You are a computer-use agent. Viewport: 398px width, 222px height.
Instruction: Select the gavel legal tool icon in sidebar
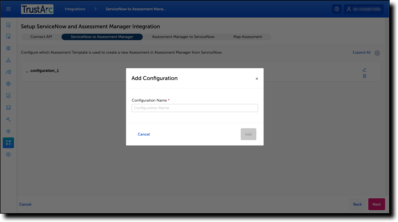click(x=8, y=119)
